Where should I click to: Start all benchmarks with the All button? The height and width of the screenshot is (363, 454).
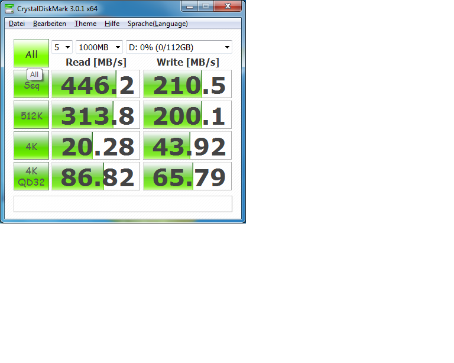(31, 53)
